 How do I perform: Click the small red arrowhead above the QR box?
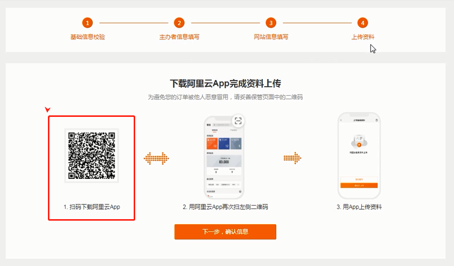48,110
